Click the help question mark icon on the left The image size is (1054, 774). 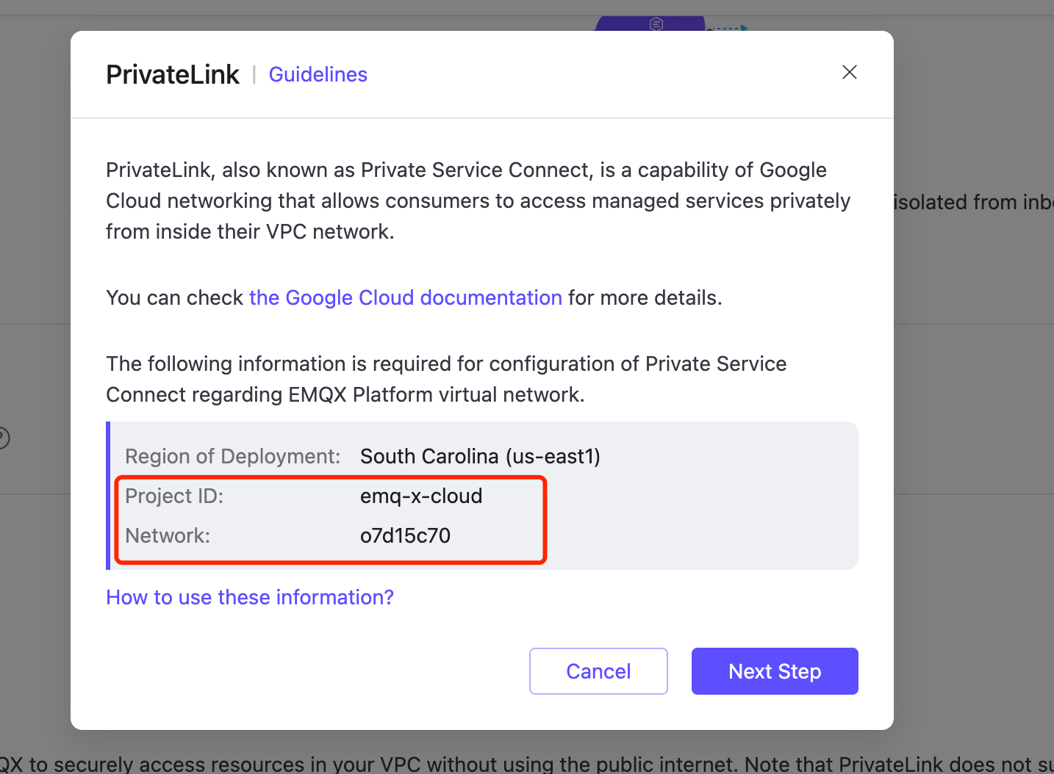pos(3,438)
